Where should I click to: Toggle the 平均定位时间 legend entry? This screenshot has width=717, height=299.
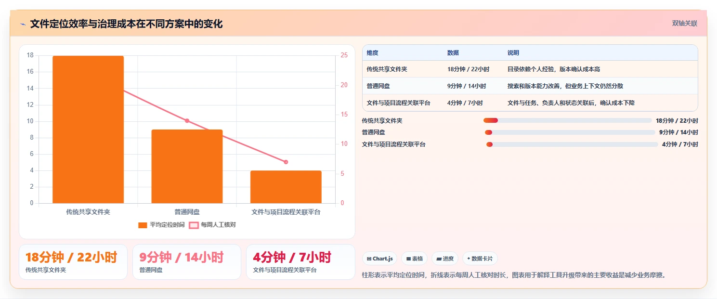161,225
